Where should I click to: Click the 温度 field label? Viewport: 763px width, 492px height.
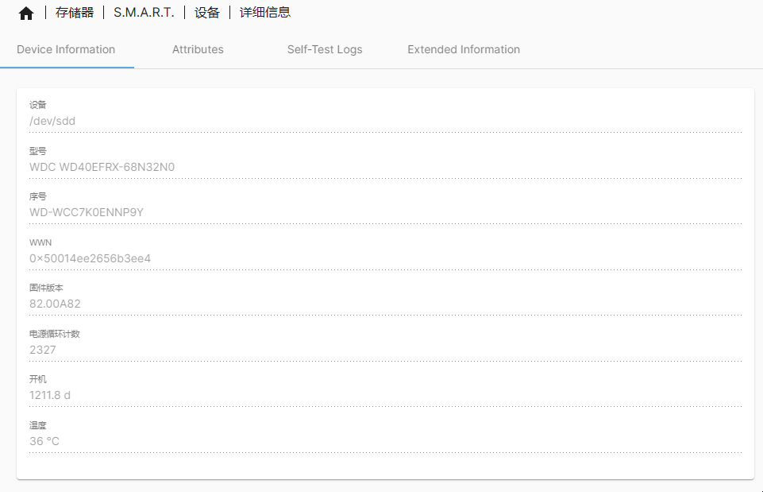coord(38,425)
